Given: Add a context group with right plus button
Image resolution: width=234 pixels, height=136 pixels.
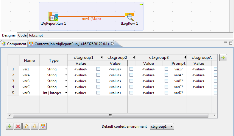Looking at the screenshot, I should 224,58.
